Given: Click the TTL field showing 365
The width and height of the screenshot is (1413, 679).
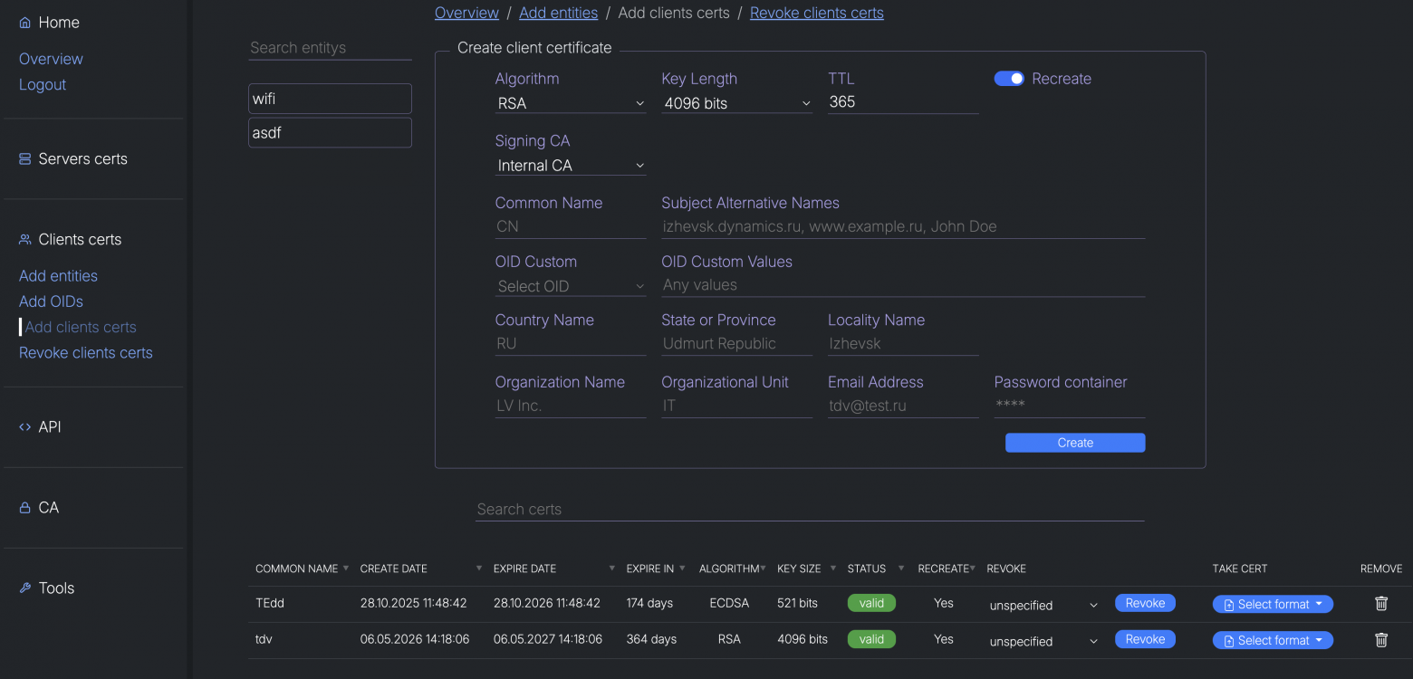Looking at the screenshot, I should tap(903, 102).
